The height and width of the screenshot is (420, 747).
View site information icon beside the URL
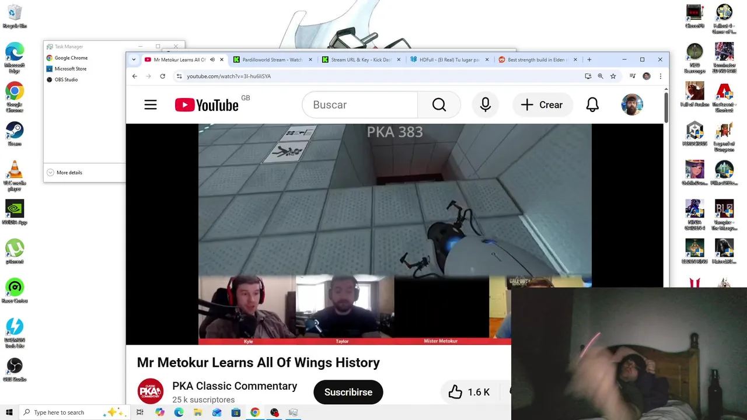(x=179, y=76)
